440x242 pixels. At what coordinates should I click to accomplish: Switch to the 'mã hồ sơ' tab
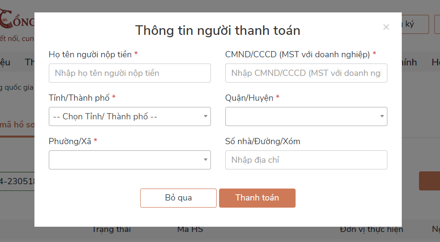click(x=17, y=125)
